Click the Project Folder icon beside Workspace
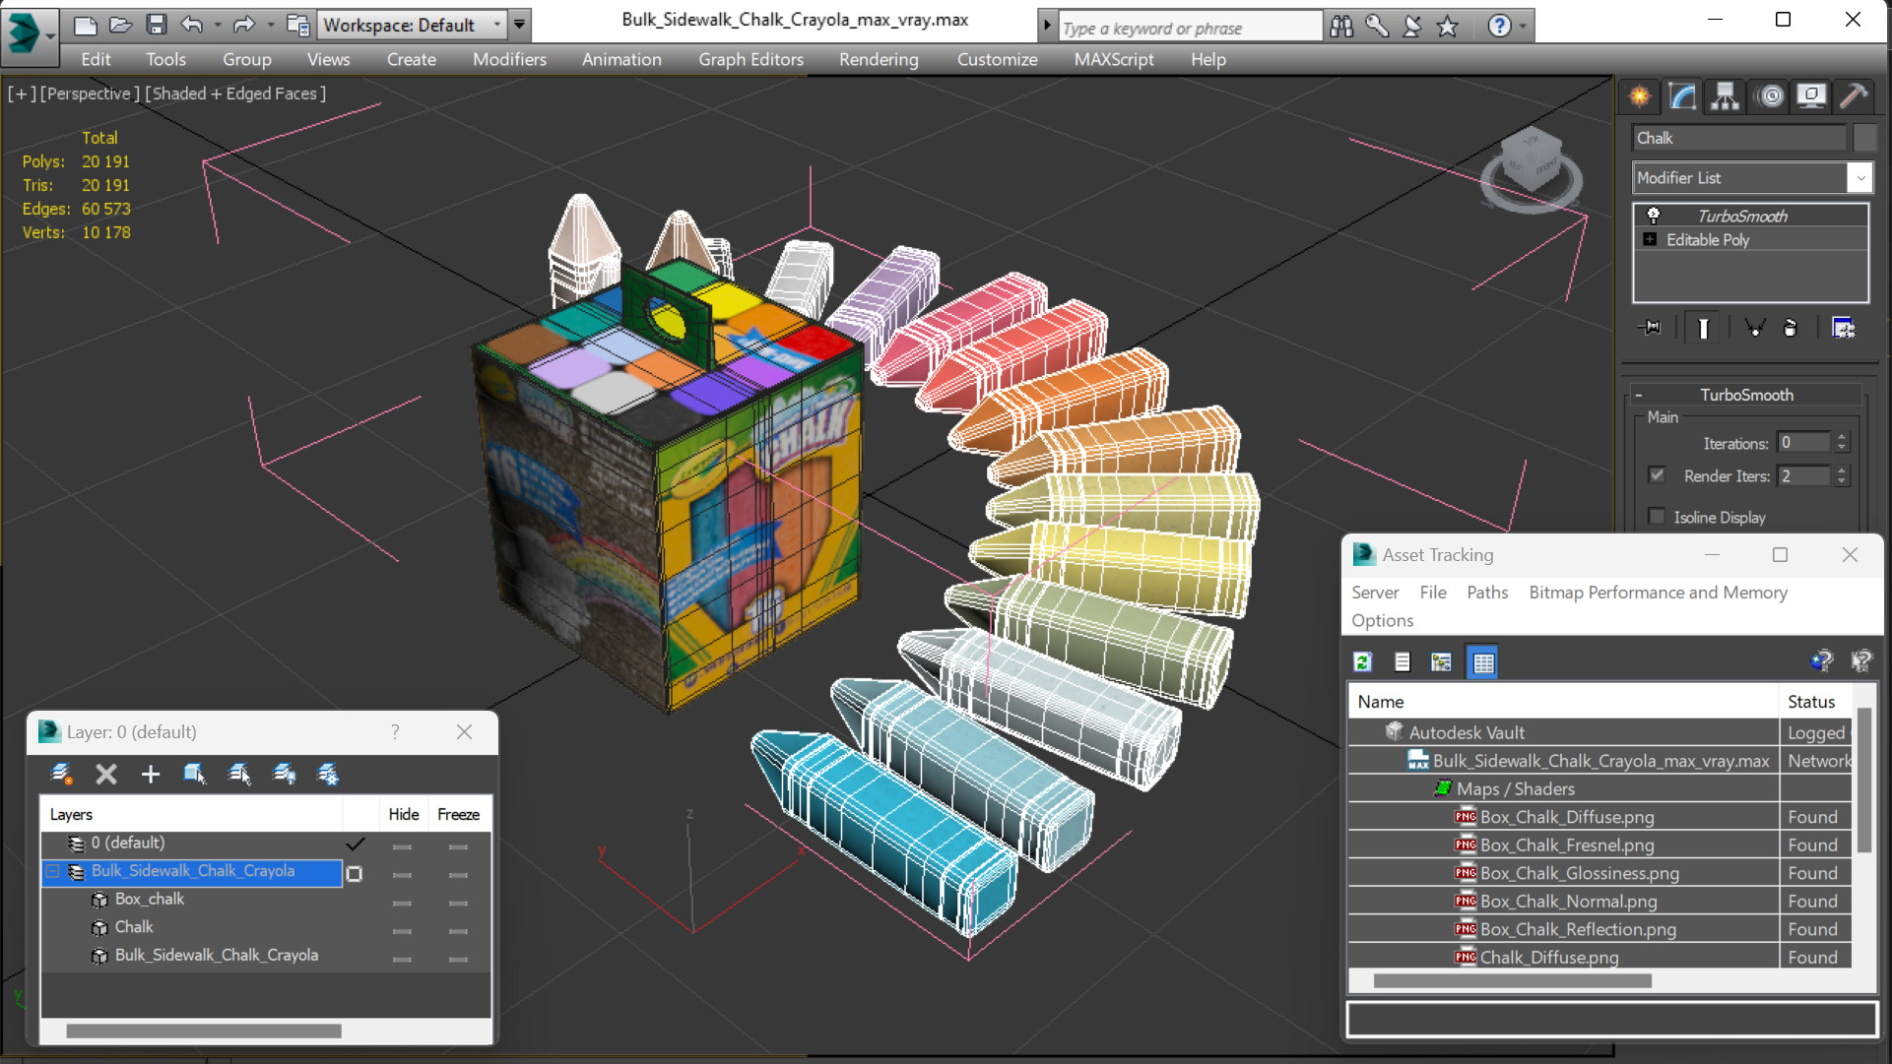1892x1064 pixels. (x=297, y=25)
